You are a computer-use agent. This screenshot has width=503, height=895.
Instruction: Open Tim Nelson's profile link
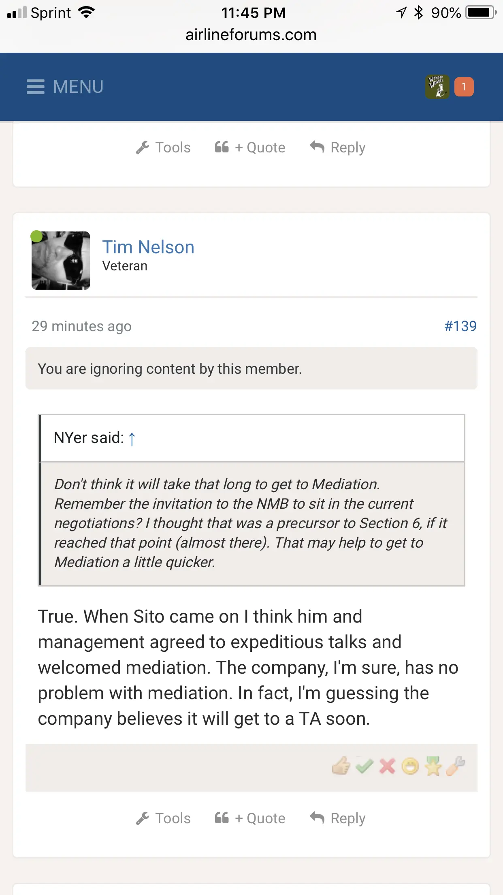[148, 247]
